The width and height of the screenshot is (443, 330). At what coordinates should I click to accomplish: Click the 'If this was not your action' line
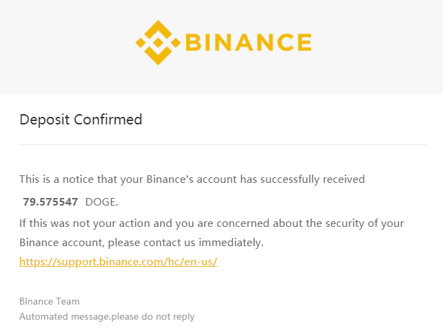211,223
